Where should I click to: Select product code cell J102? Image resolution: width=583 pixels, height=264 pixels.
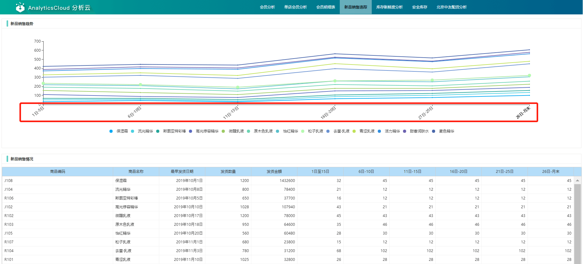point(58,207)
